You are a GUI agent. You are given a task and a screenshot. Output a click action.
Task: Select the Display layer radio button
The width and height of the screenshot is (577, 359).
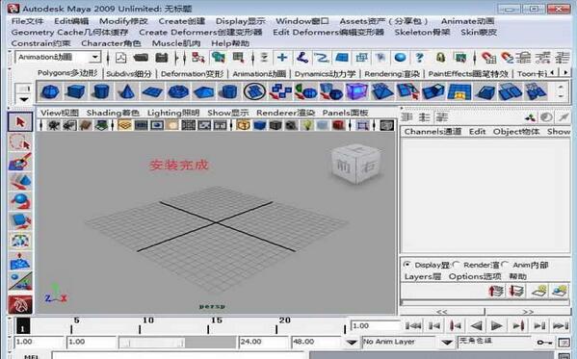[x=407, y=265]
